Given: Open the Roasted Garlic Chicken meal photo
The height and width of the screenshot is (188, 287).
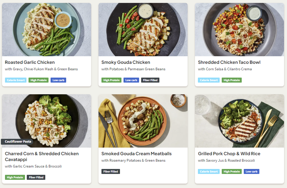Looking at the screenshot, I should click(46, 29).
